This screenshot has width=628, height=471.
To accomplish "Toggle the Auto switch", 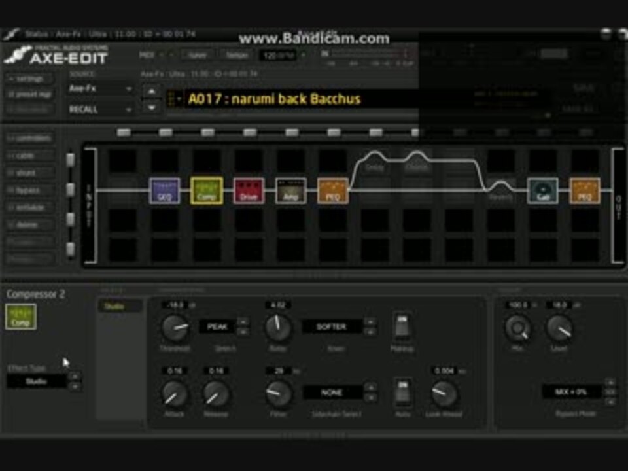I will tap(402, 394).
